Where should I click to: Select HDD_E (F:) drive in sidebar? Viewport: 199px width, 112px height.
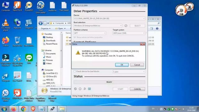[x=49, y=83]
